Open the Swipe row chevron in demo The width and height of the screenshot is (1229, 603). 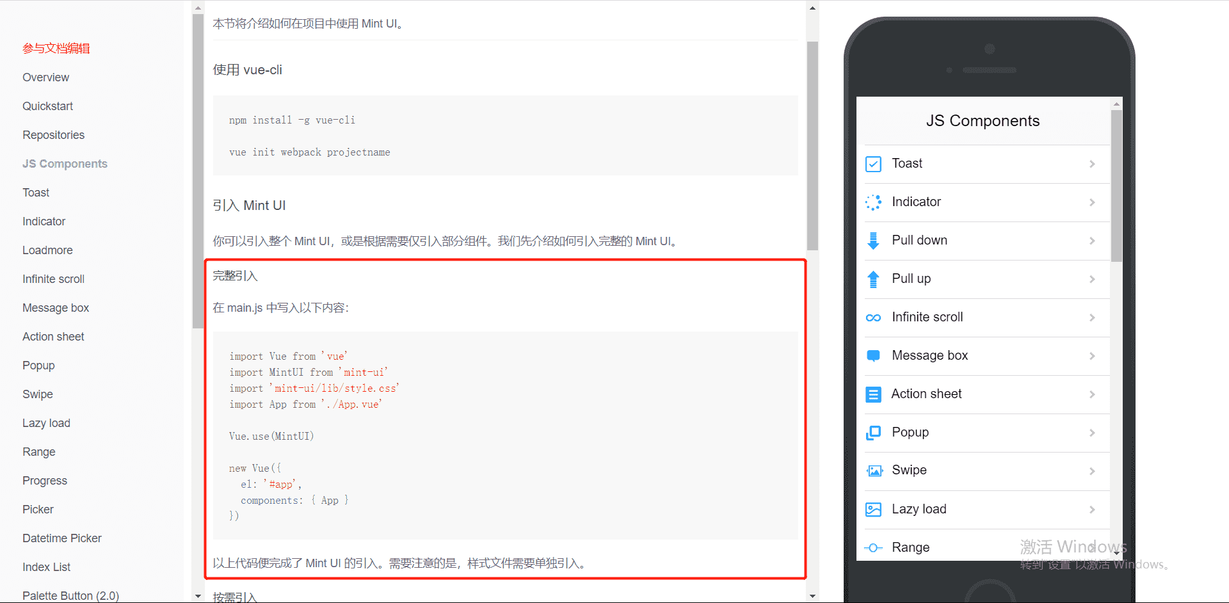pyautogui.click(x=1092, y=471)
